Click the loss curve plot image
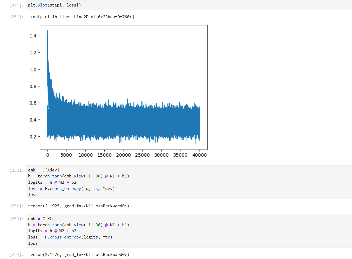 (124, 87)
